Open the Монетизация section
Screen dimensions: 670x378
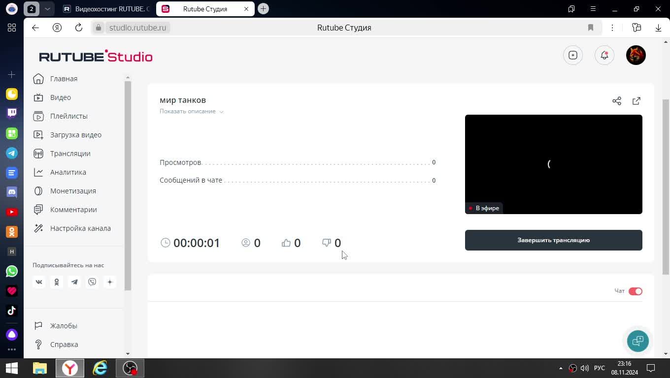coord(73,191)
